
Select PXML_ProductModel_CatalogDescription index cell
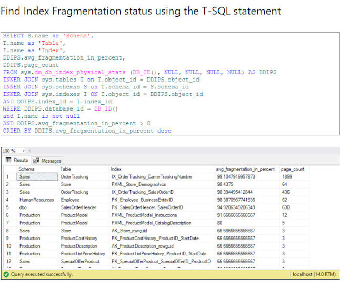pos(152,223)
